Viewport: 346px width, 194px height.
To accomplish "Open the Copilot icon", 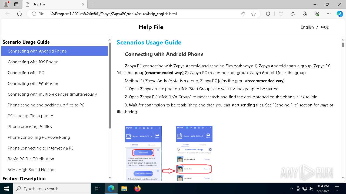I will pyautogui.click(x=340, y=14).
